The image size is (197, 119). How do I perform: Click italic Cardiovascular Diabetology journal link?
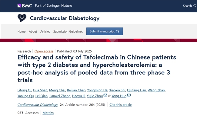point(38,105)
